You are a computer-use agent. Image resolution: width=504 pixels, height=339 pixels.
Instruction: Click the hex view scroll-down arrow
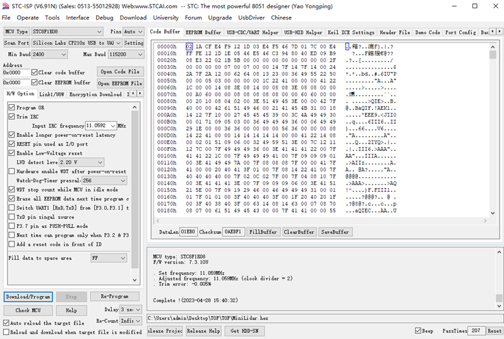click(x=493, y=213)
